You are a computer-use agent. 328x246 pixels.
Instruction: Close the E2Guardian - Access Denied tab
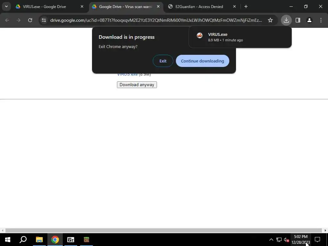pos(234,6)
